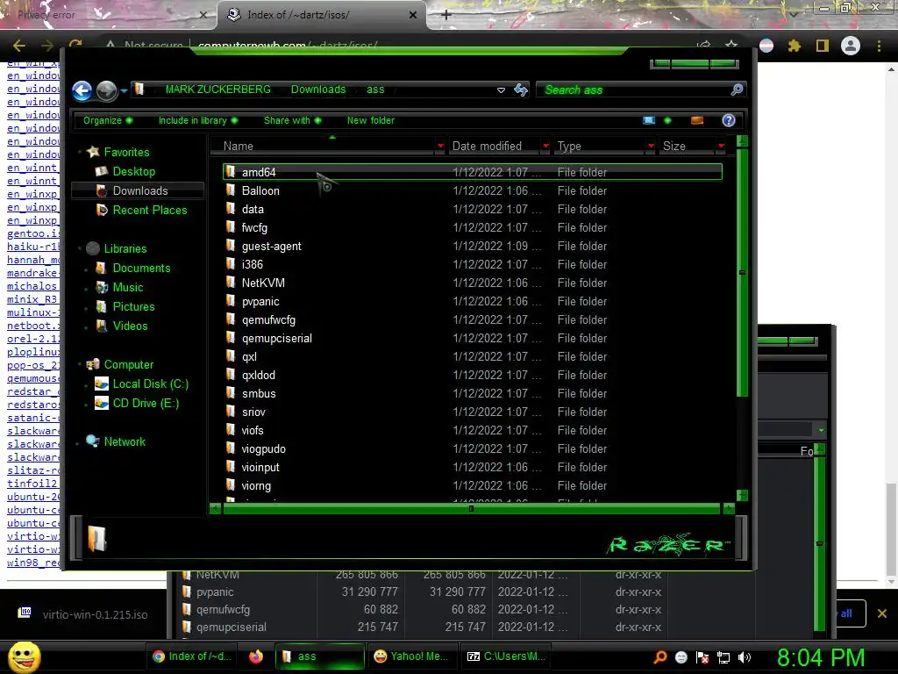Select Network in the navigation pane

pos(125,442)
